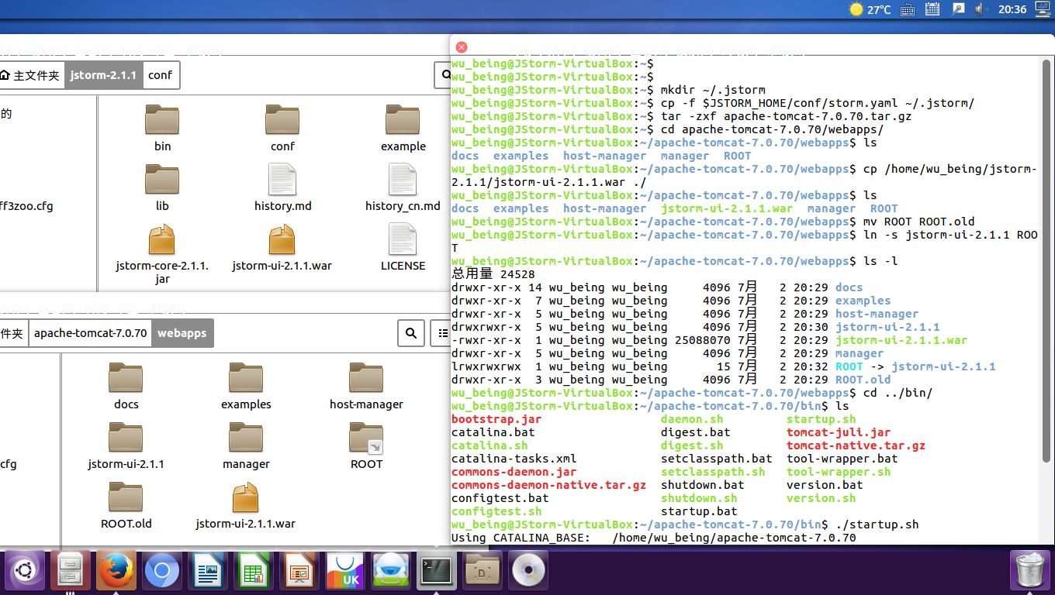The width and height of the screenshot is (1055, 595).
Task: Open LibreOffice Calc from the dock
Action: (x=253, y=572)
